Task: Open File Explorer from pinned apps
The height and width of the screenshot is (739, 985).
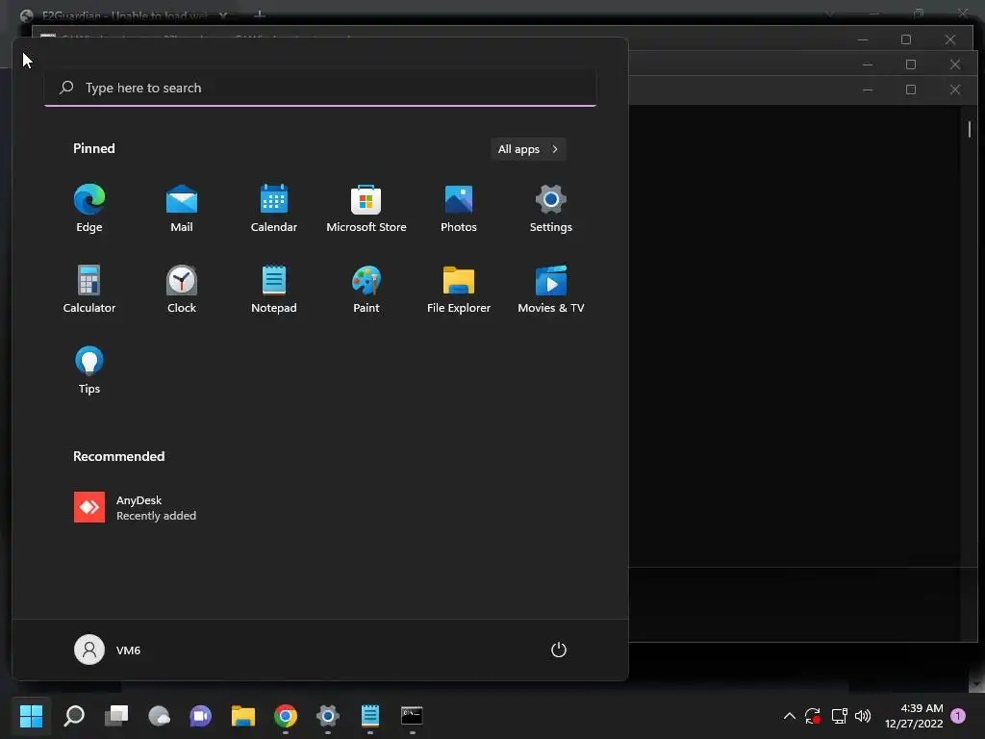Action: tap(459, 289)
